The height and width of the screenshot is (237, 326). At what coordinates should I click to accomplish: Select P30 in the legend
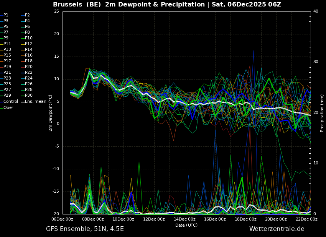(x=29, y=96)
